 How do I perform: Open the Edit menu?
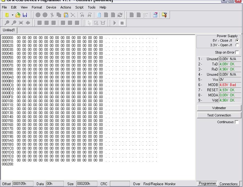(x=14, y=7)
